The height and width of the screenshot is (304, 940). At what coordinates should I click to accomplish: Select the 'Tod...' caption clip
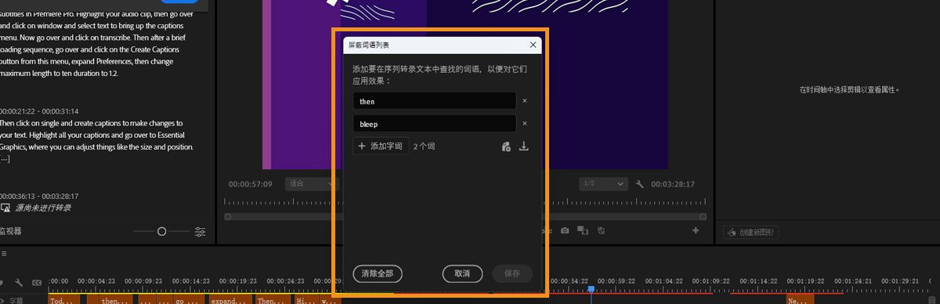64,299
